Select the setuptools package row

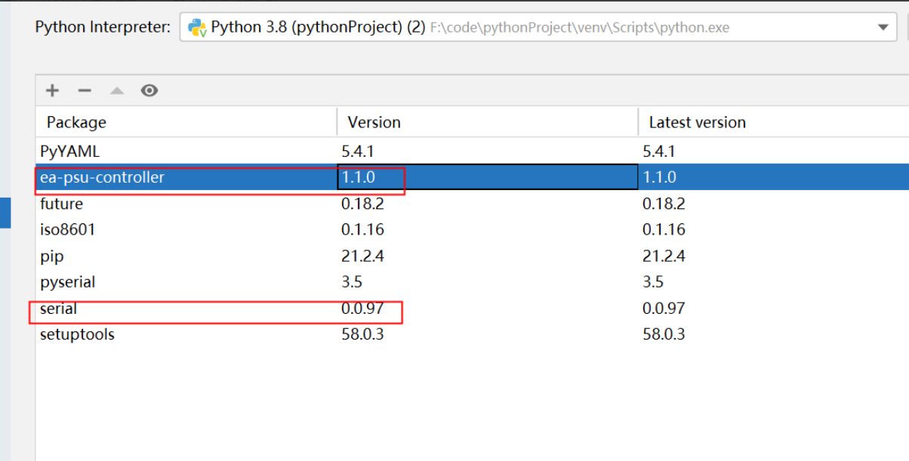[x=77, y=334]
